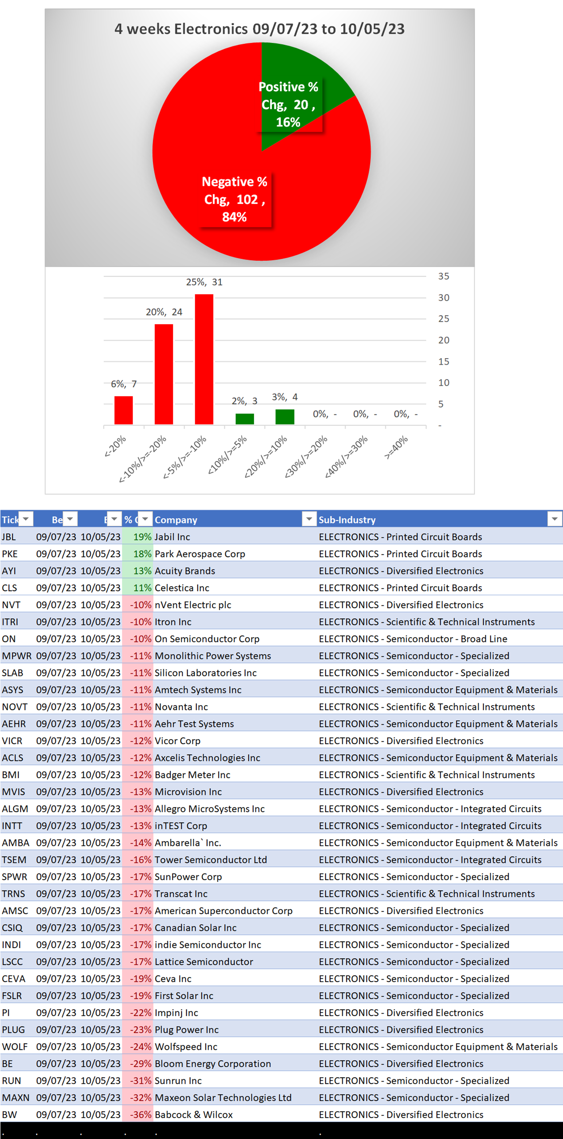This screenshot has height=1139, width=563.
Task: Open the End date column filter arrow
Action: [114, 519]
